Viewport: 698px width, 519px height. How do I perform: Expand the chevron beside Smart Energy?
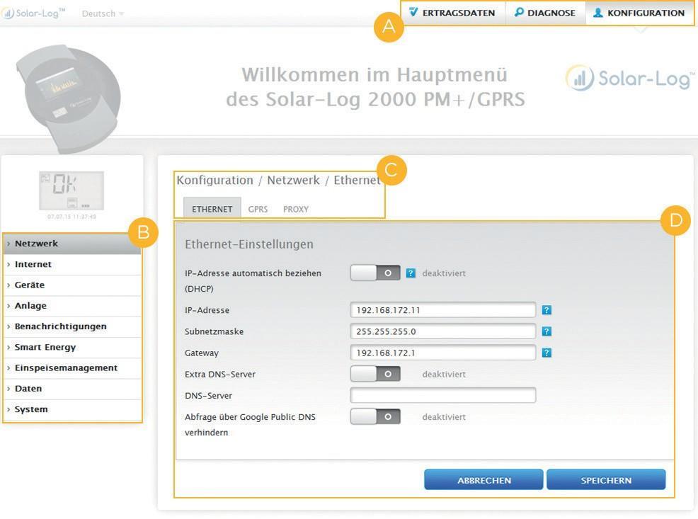pyautogui.click(x=8, y=347)
